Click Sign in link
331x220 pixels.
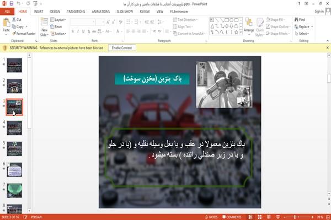coord(319,12)
